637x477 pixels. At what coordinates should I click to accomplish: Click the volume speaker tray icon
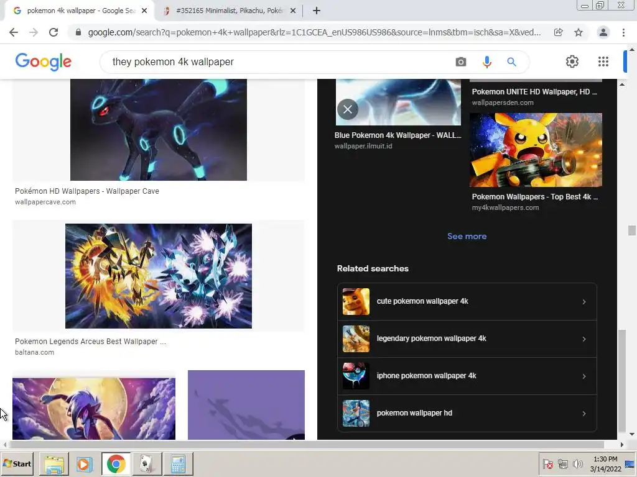click(577, 463)
